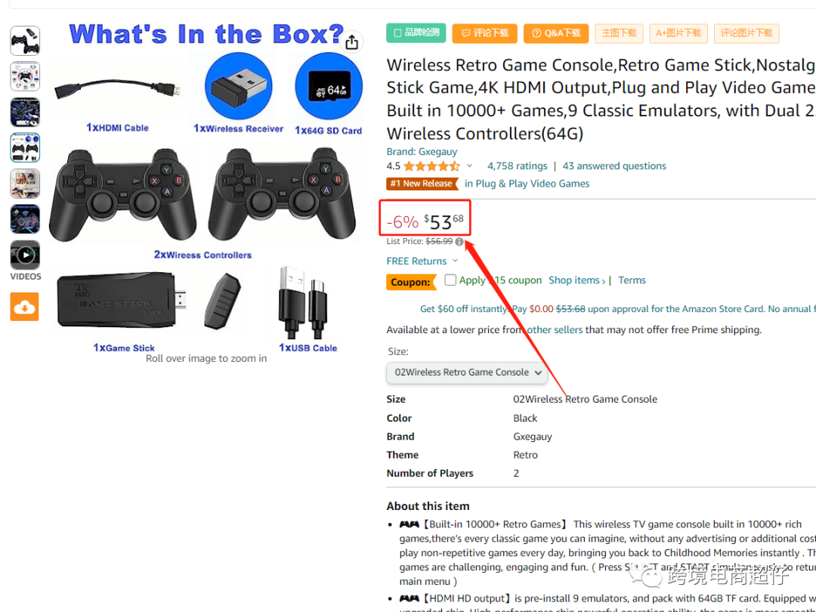Image resolution: width=816 pixels, height=612 pixels.
Task: Open the VIDEOS play thumbnail
Action: [x=25, y=255]
